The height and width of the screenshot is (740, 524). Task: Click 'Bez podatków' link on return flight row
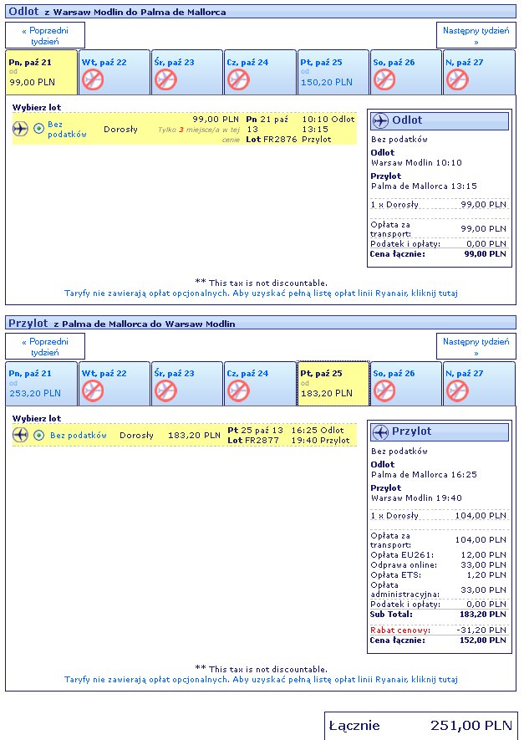point(79,435)
